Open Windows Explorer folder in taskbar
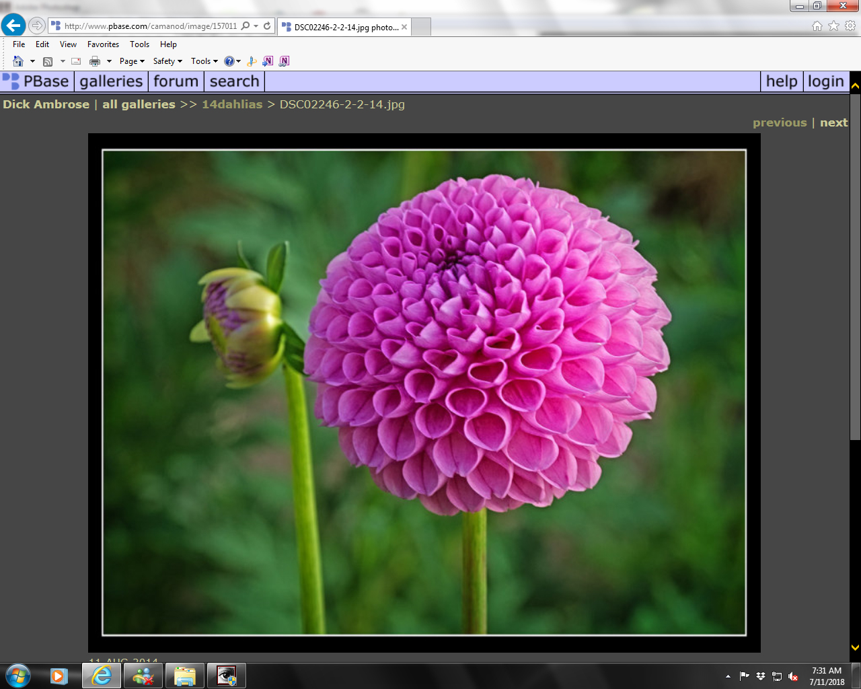The width and height of the screenshot is (861, 689). [x=184, y=676]
